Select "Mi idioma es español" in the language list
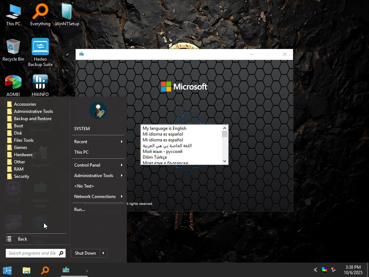The width and height of the screenshot is (369, 277). tap(163, 134)
